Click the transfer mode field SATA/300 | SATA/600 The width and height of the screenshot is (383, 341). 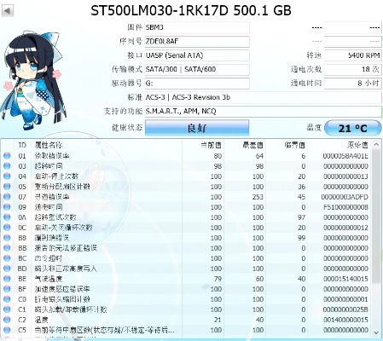pos(197,69)
